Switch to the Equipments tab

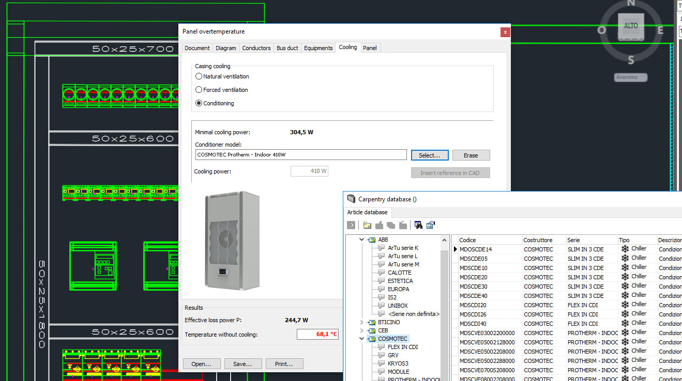[318, 48]
